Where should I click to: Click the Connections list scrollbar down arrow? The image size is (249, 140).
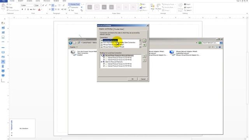140,47
